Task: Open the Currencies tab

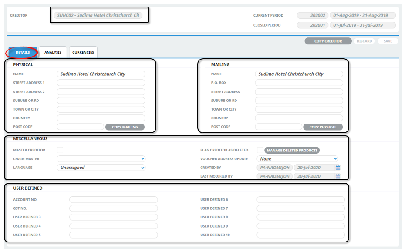Action: tap(83, 52)
